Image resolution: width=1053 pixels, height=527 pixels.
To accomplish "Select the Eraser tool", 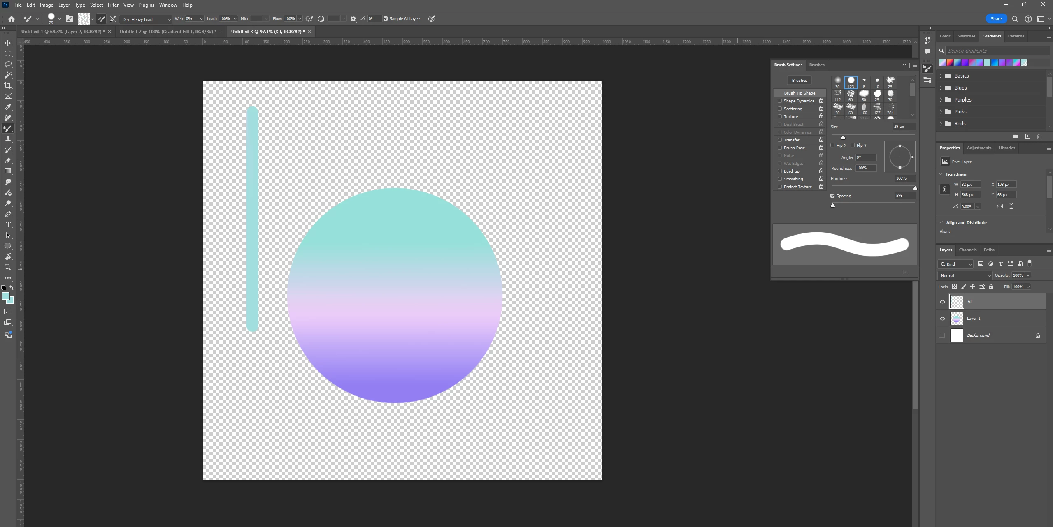I will coord(8,161).
